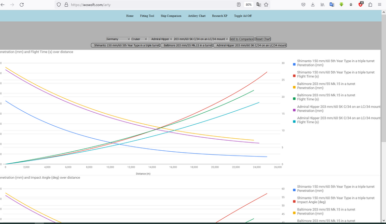Open the Cruiser ship type dropdown

pyautogui.click(x=139, y=39)
